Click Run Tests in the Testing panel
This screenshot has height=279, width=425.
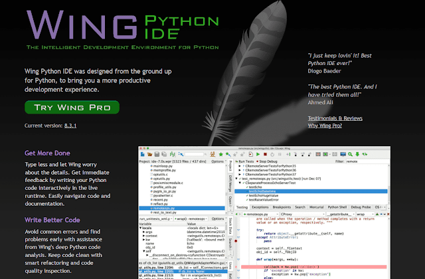pos(244,161)
